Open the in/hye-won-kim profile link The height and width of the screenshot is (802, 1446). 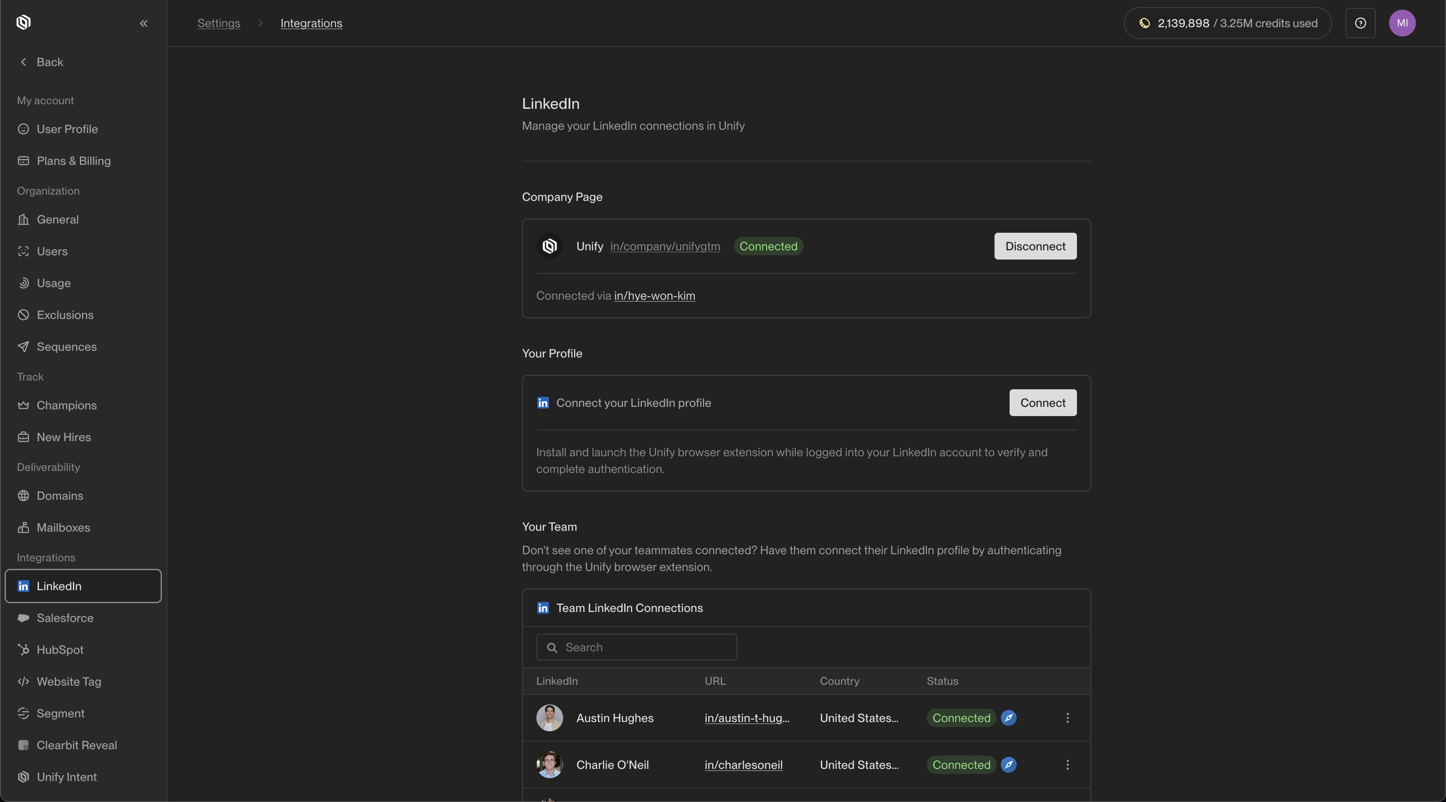pos(654,296)
